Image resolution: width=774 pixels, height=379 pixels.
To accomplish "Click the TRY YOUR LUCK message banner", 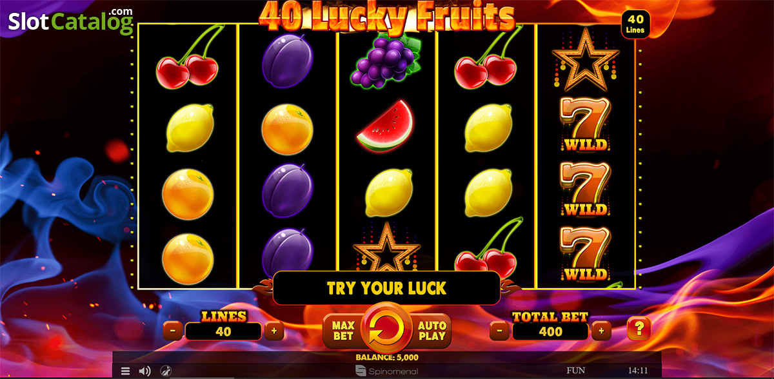I will click(x=387, y=287).
